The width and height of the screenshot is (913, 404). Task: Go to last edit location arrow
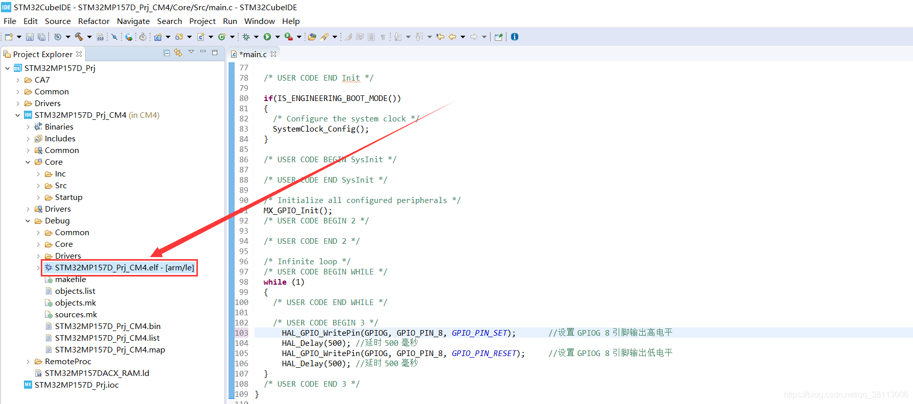[440, 37]
